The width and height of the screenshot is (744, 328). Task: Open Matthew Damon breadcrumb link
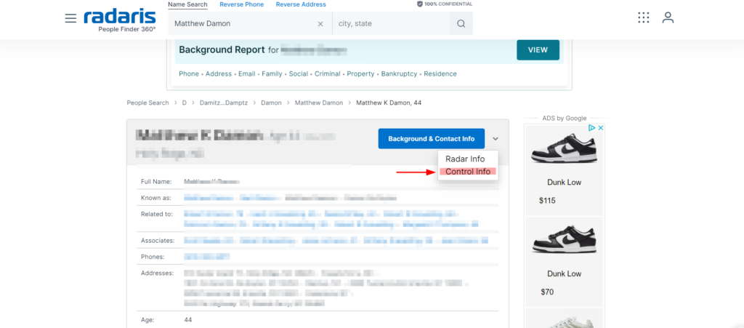click(319, 103)
